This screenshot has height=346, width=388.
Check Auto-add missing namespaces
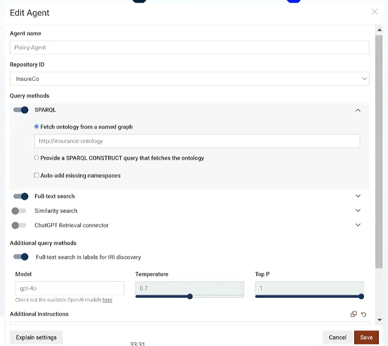[x=36, y=175]
